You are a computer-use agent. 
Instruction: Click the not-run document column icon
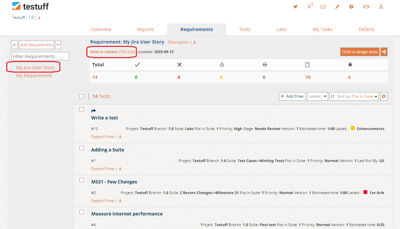(x=307, y=65)
